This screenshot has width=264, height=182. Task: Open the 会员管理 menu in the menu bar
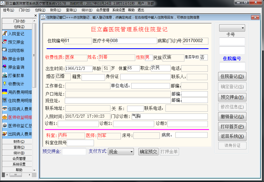[x=103, y=10]
